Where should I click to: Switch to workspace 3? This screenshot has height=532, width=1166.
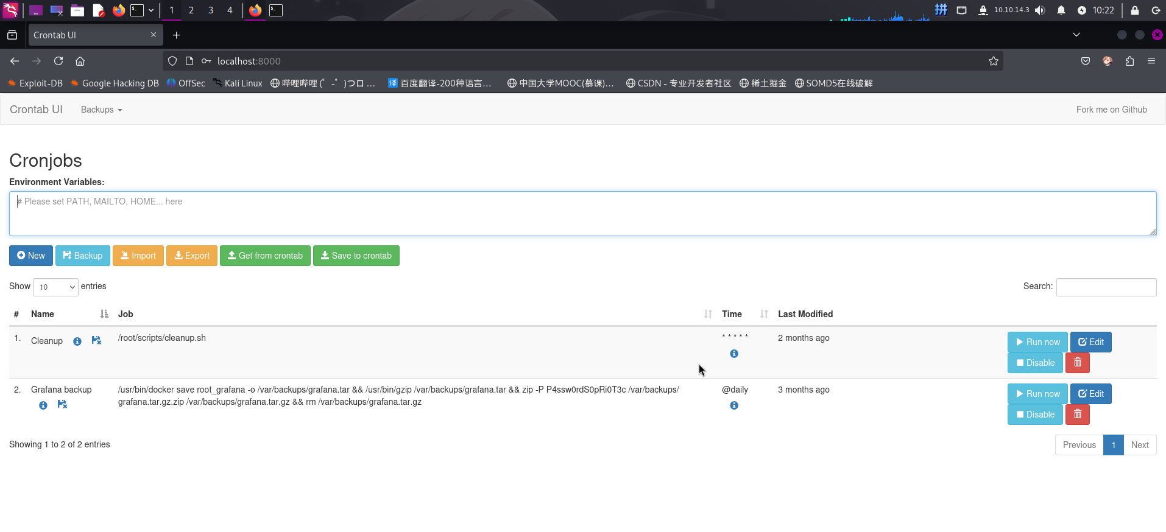coord(211,10)
